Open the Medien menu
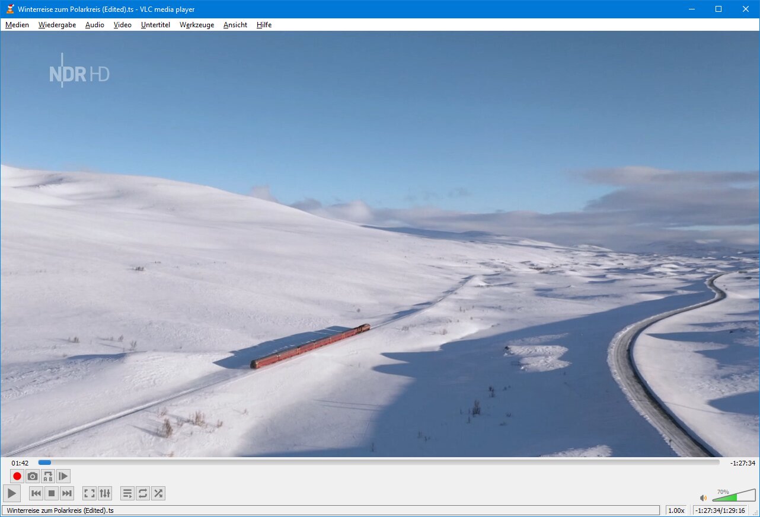This screenshot has height=517, width=760. (17, 25)
